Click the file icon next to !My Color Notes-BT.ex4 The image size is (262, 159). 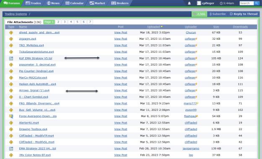tap(11, 155)
